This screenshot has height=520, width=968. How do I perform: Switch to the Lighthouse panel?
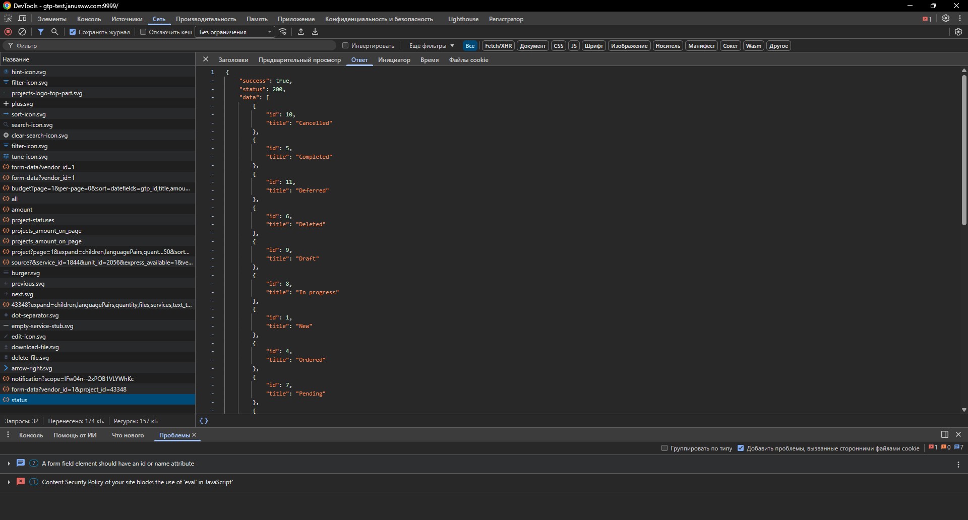463,19
